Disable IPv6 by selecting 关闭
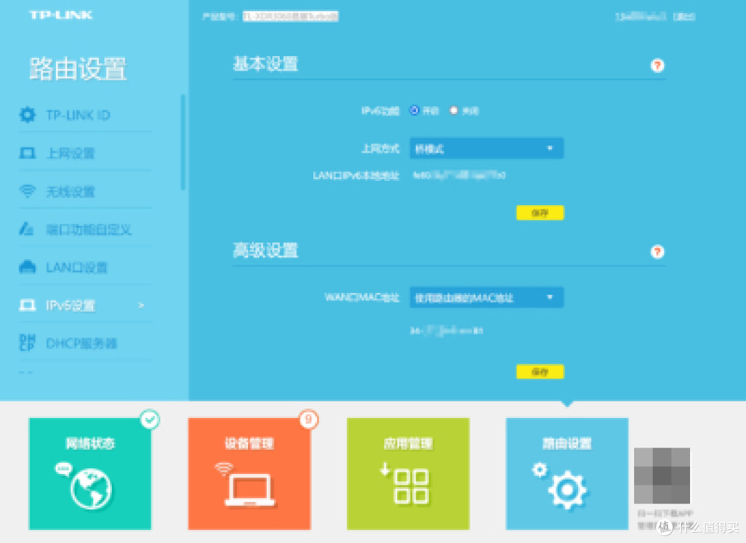Screen dimensions: 746x543 point(453,110)
